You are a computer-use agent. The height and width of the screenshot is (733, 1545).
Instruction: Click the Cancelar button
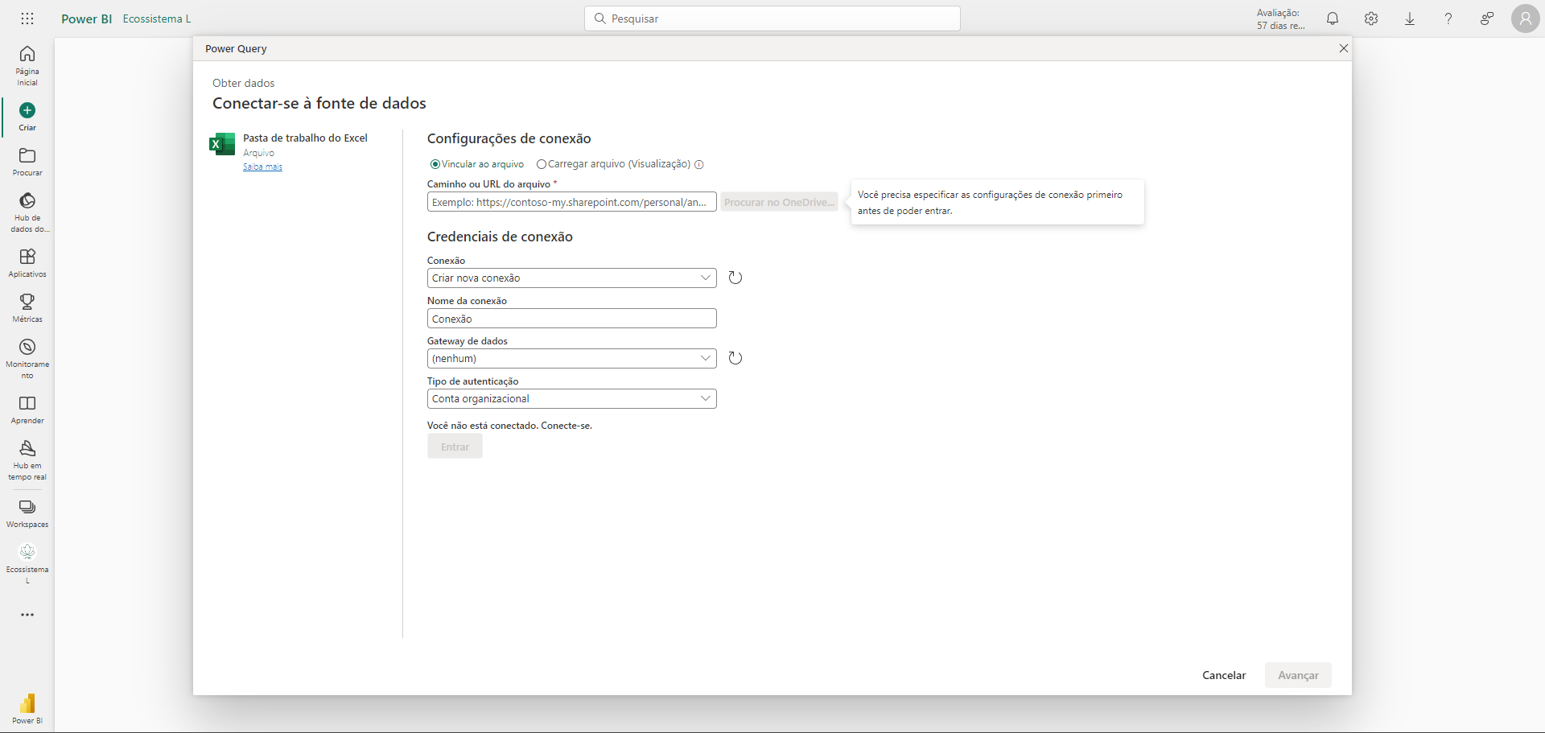pyautogui.click(x=1224, y=675)
